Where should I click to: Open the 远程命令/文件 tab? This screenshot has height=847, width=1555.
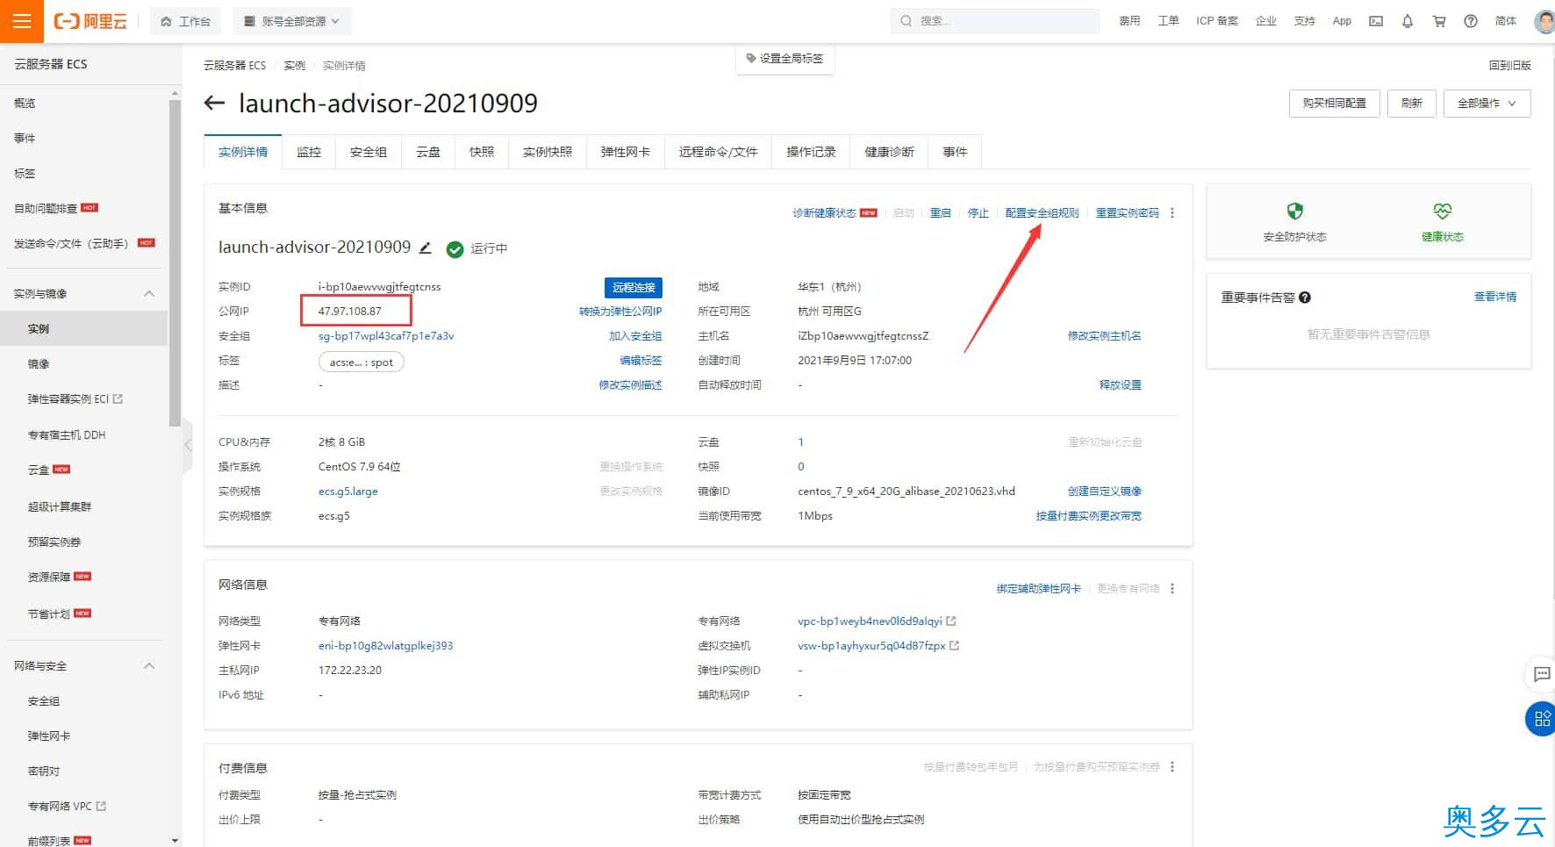tap(719, 152)
